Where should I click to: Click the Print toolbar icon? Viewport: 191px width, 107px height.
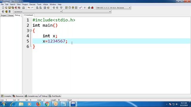point(24,8)
